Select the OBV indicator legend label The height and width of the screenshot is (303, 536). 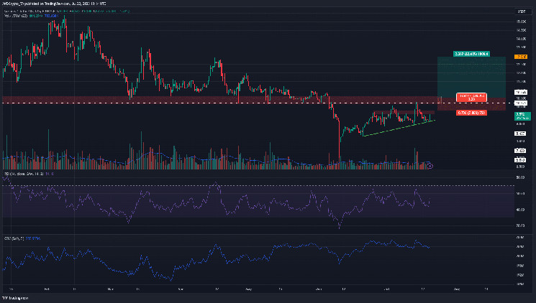[x=22, y=238]
